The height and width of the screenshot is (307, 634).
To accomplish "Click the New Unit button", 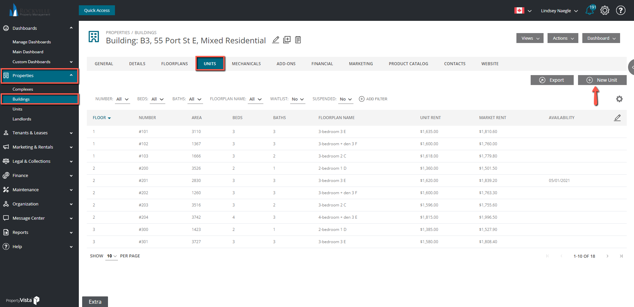I will coord(602,80).
